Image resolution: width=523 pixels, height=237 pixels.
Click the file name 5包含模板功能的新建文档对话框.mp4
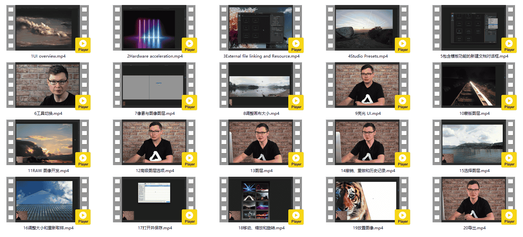tap(474, 56)
